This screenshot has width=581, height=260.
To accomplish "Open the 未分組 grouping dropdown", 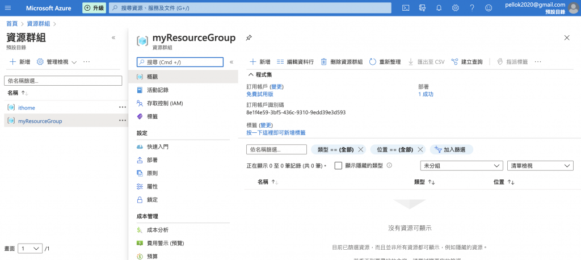I will [462, 166].
